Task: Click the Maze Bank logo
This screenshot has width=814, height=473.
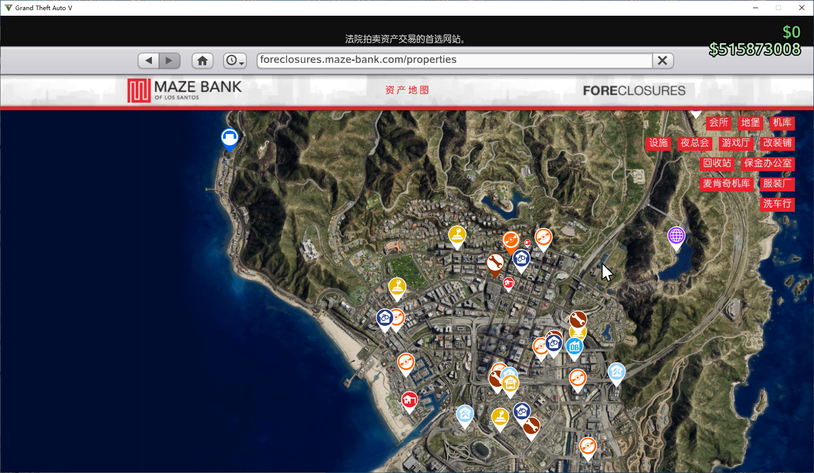Action: pos(184,90)
